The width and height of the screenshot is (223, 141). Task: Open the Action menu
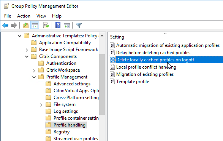[24, 16]
